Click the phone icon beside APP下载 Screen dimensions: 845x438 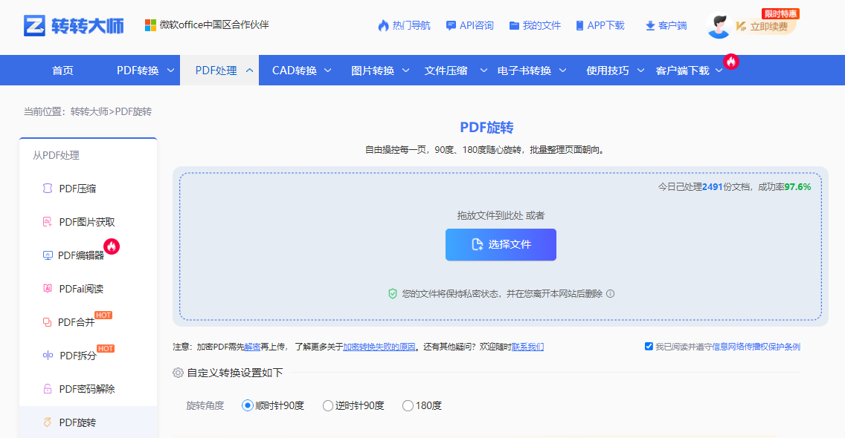click(x=580, y=25)
